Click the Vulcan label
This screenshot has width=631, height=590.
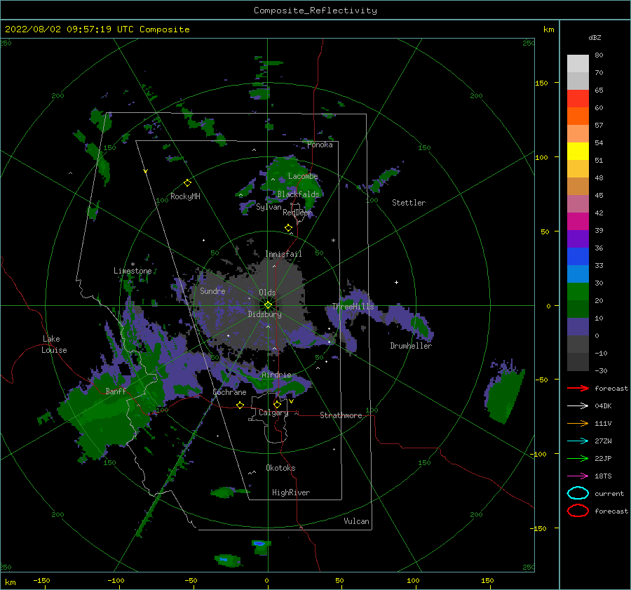[x=356, y=521]
